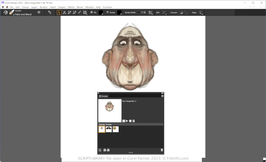Screen dimensions: 266x162
Task: Click the black Fill color swatch
Action: click(x=101, y=12)
